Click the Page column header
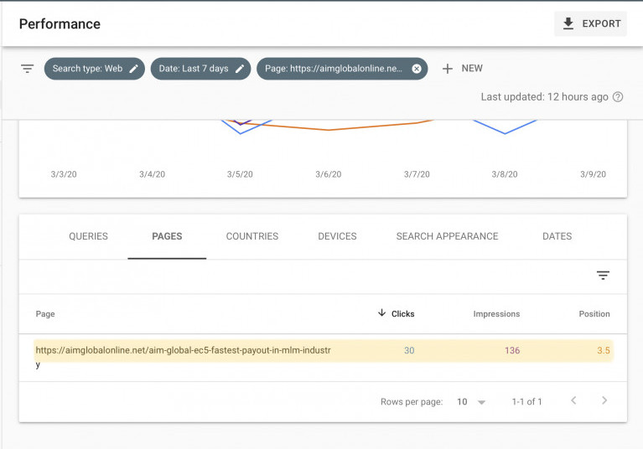Viewport: 643px width, 449px height. pos(45,314)
